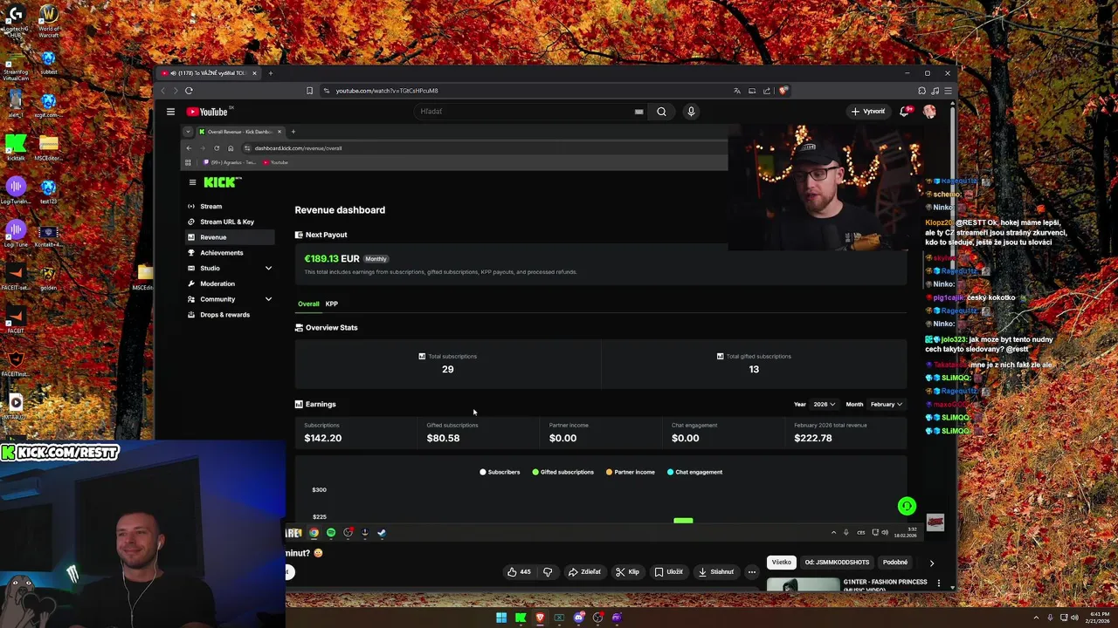Show hidden icons in Windows system tray
The width and height of the screenshot is (1118, 628).
pyautogui.click(x=1037, y=618)
